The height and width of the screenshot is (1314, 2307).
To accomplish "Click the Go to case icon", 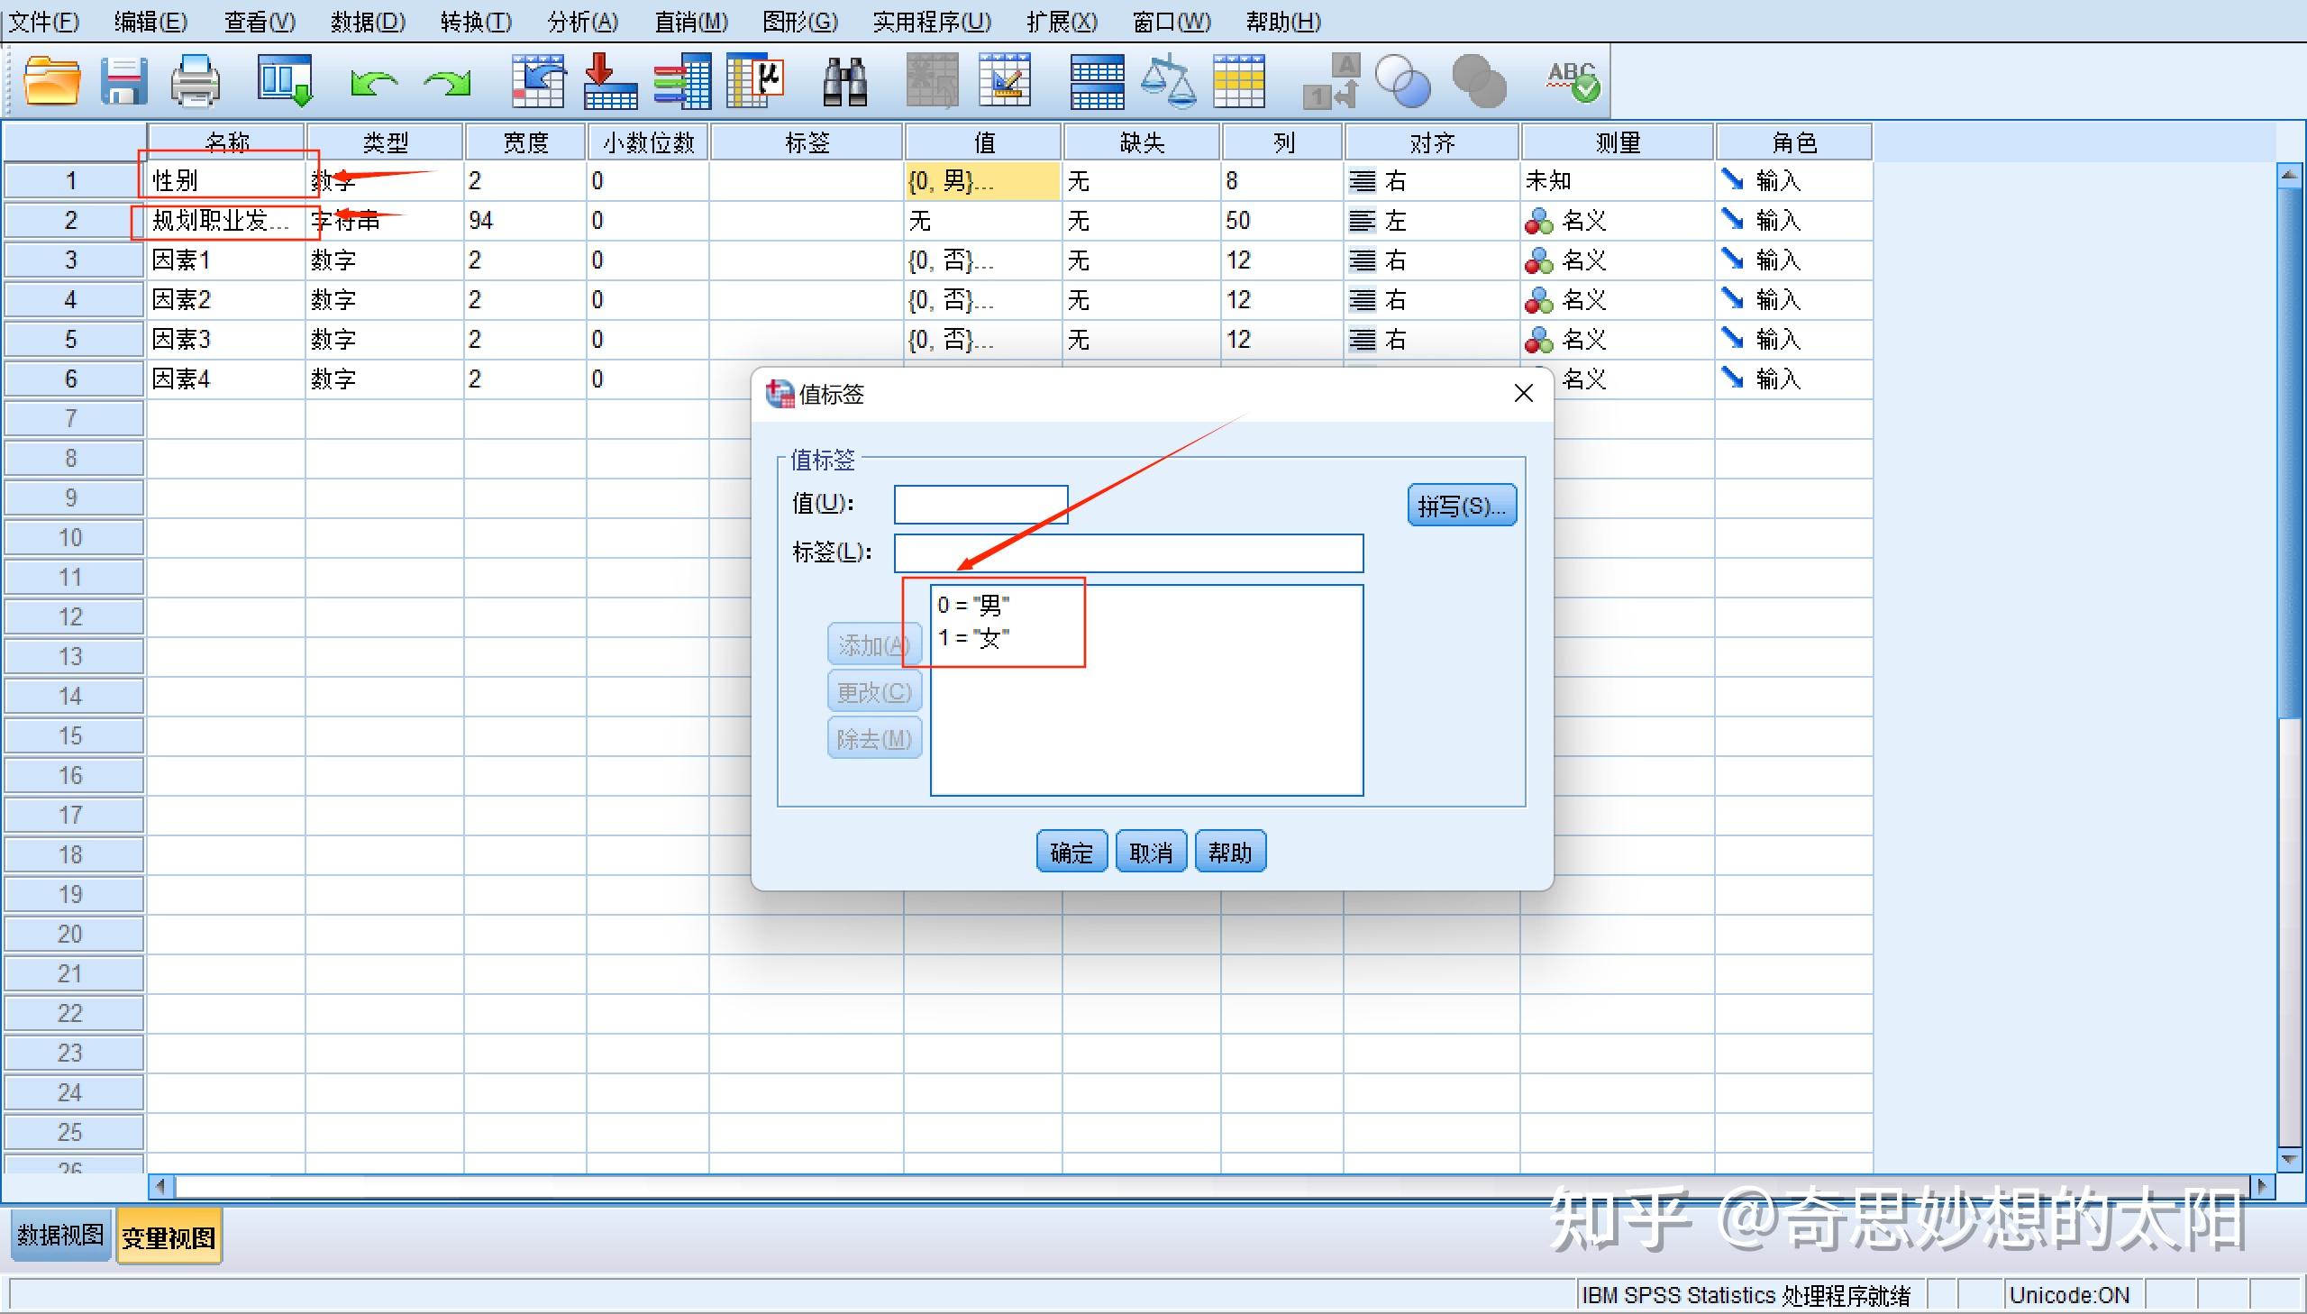I will 539,81.
